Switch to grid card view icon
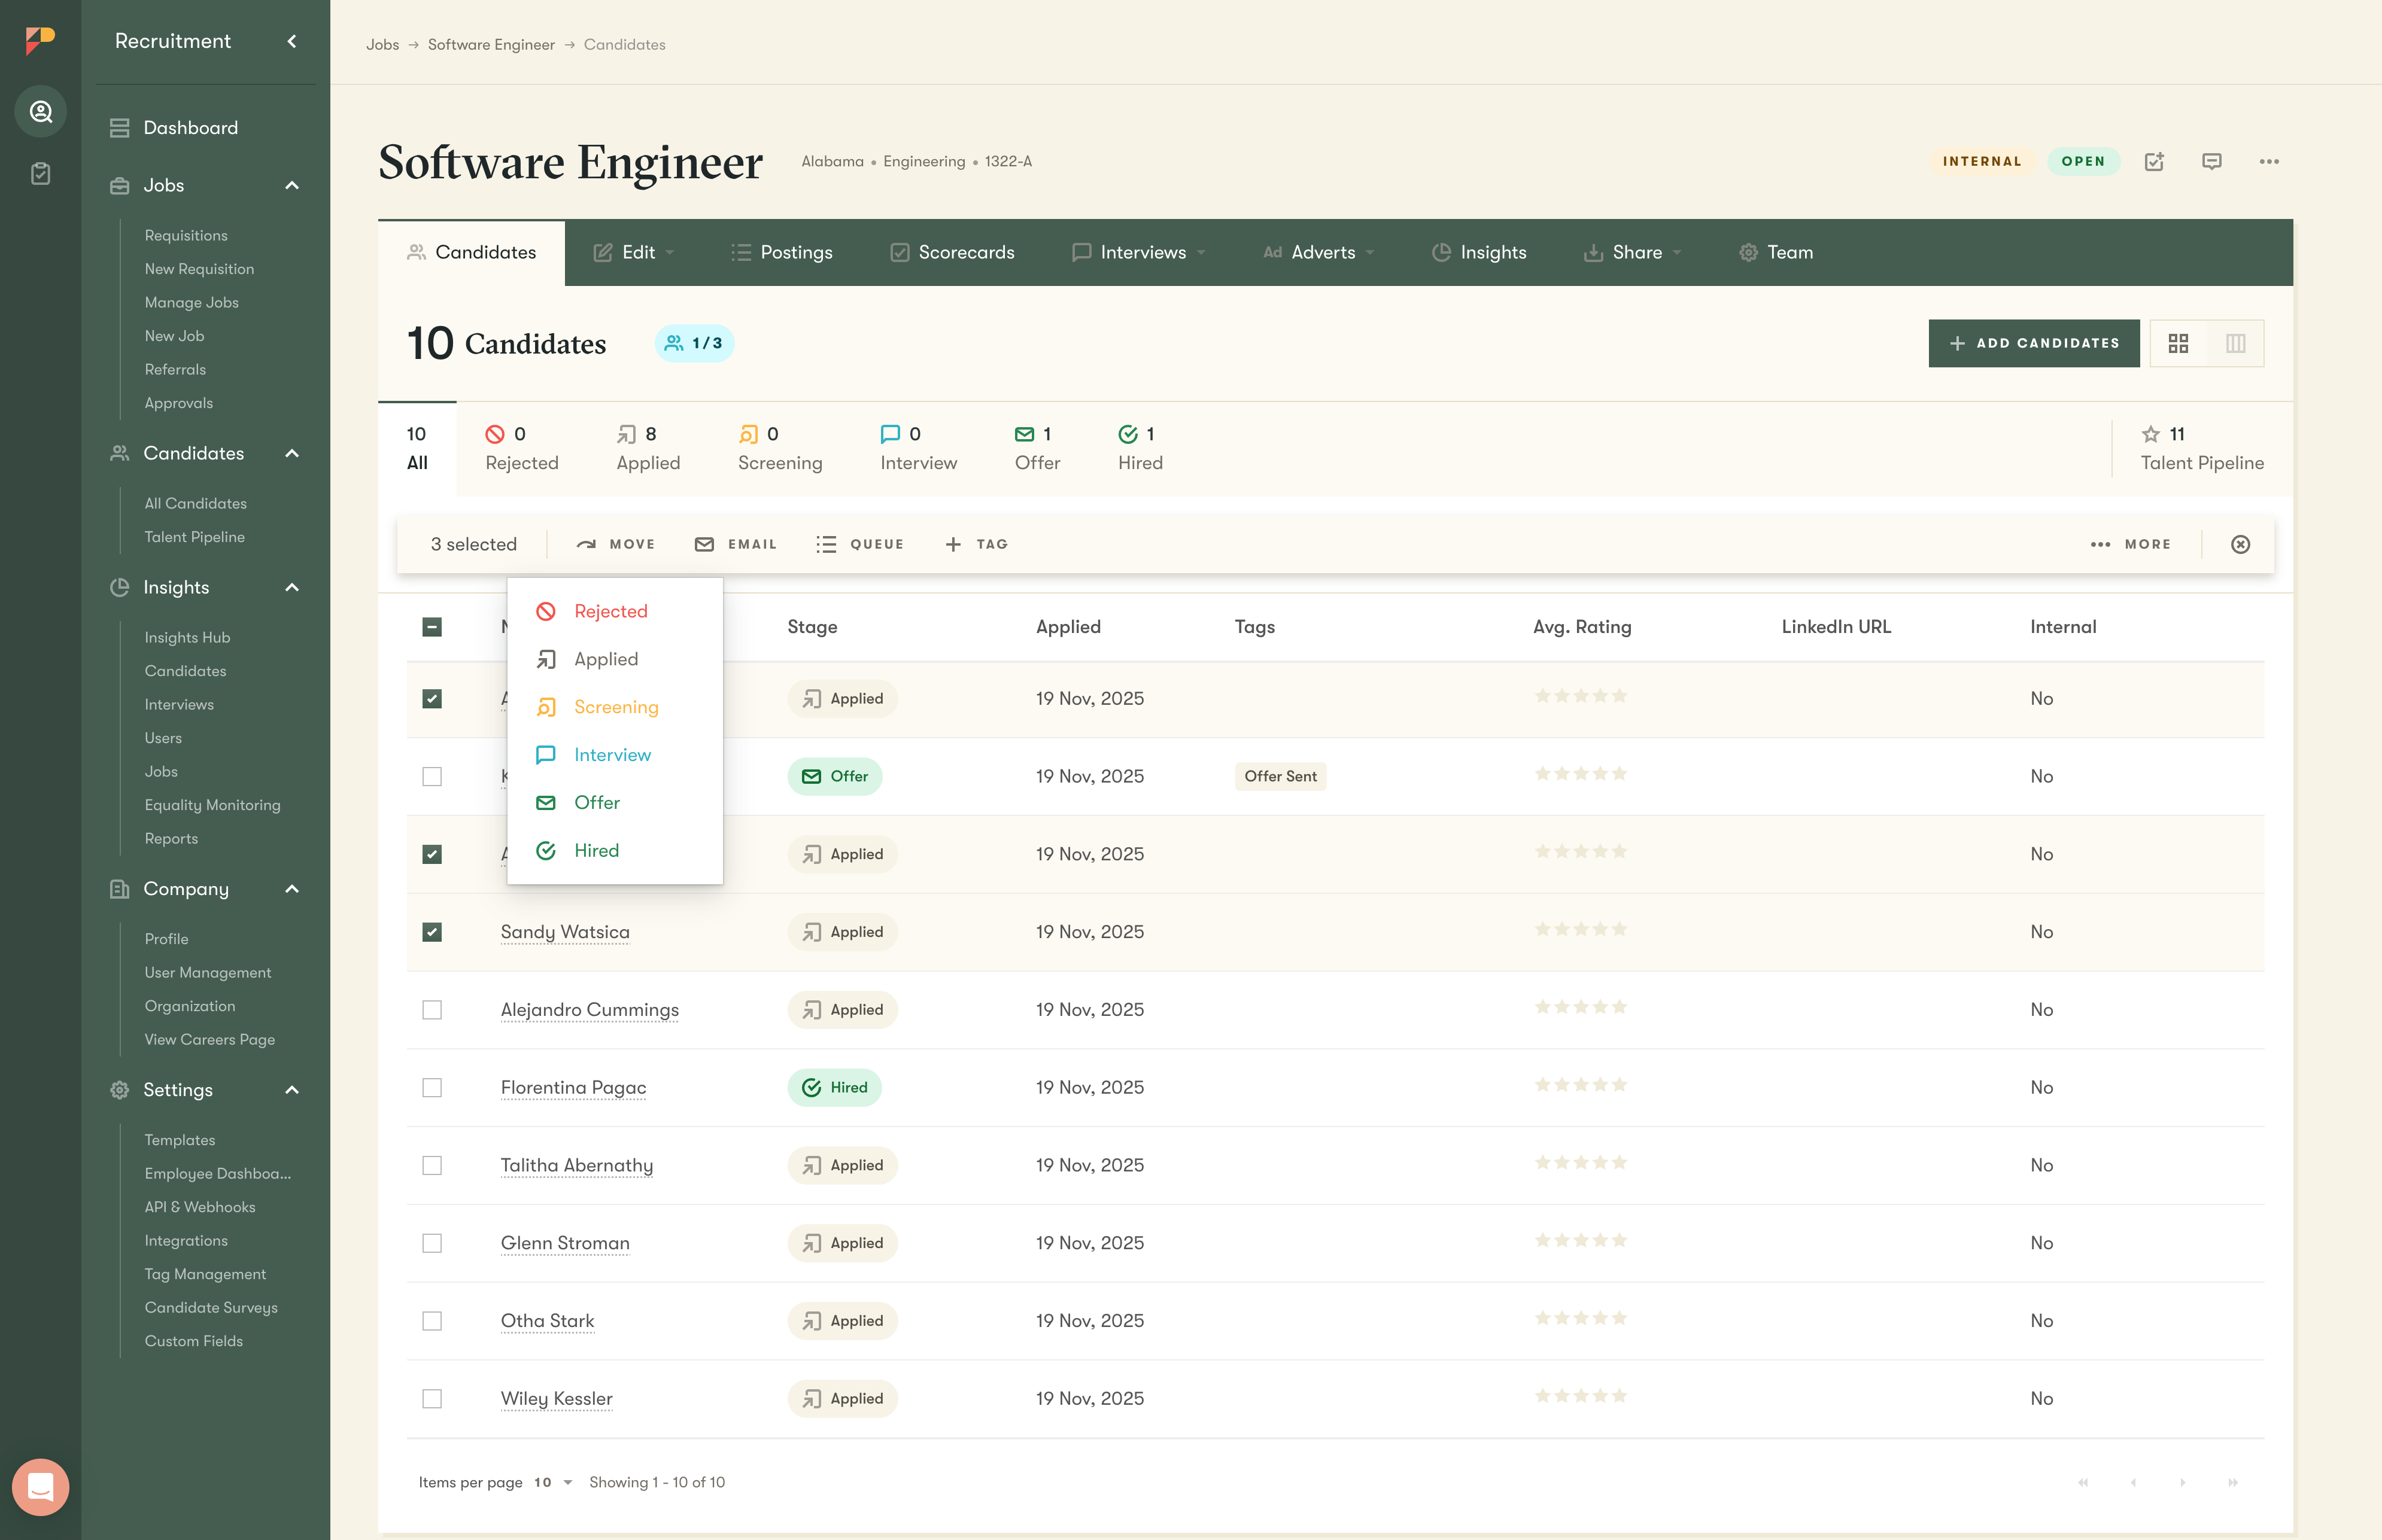This screenshot has width=2382, height=1540. click(2178, 343)
